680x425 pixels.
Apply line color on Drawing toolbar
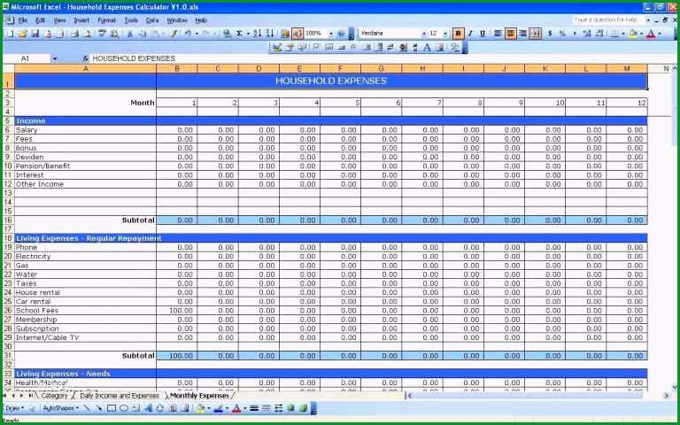pyautogui.click(x=218, y=408)
